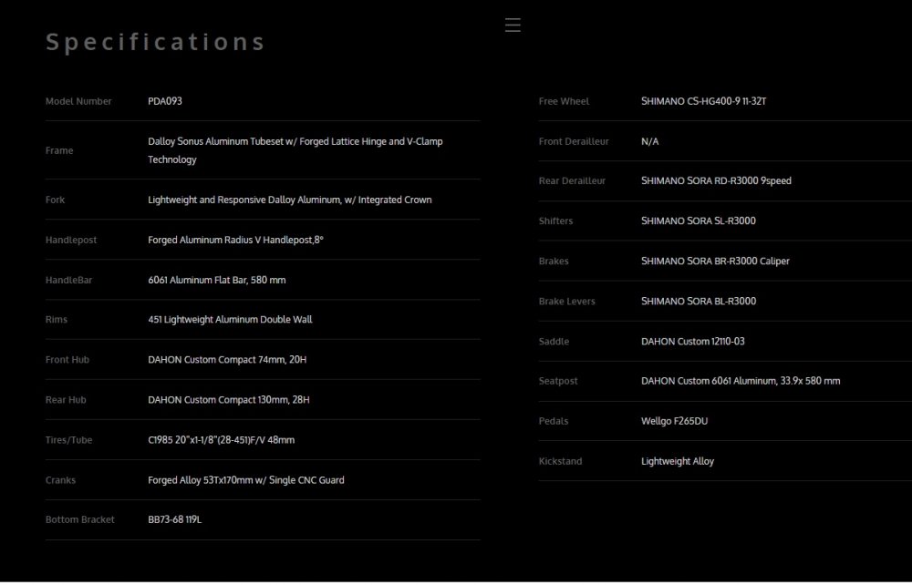The image size is (912, 585).
Task: Select Forged Aluminum Radius V Handlepost value
Action: click(x=235, y=240)
